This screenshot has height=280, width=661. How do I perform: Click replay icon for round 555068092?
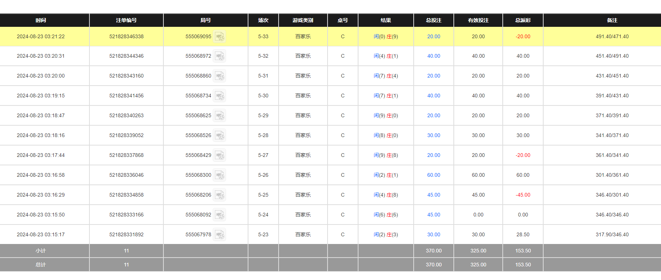(x=220, y=215)
